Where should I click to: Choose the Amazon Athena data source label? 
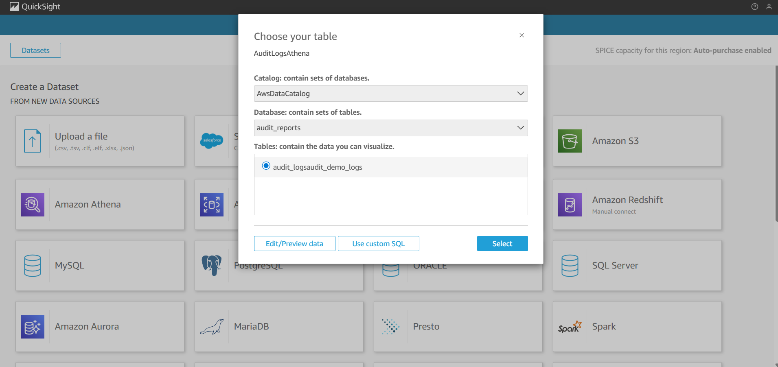[88, 204]
